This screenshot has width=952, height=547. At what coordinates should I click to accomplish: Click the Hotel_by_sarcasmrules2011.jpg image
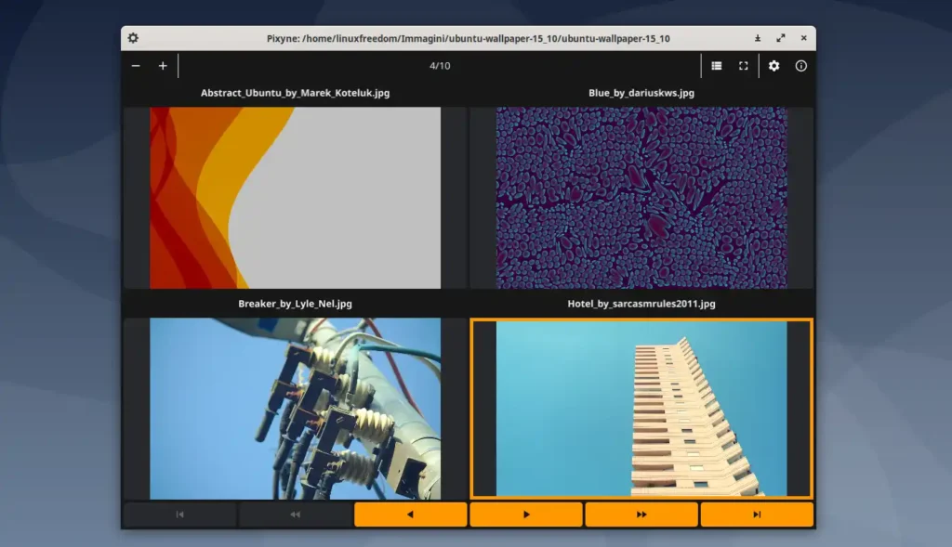641,409
